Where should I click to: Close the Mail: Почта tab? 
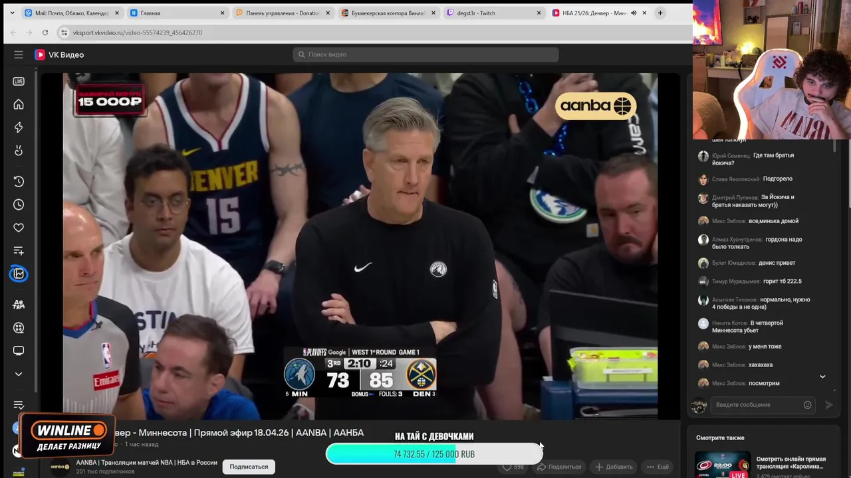coord(117,13)
